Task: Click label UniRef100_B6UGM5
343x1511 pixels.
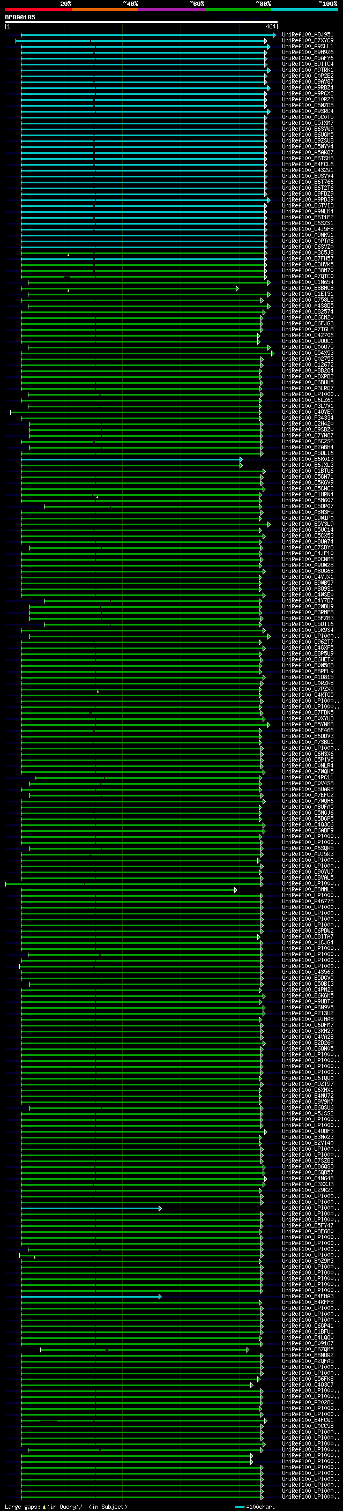Action: [x=307, y=135]
